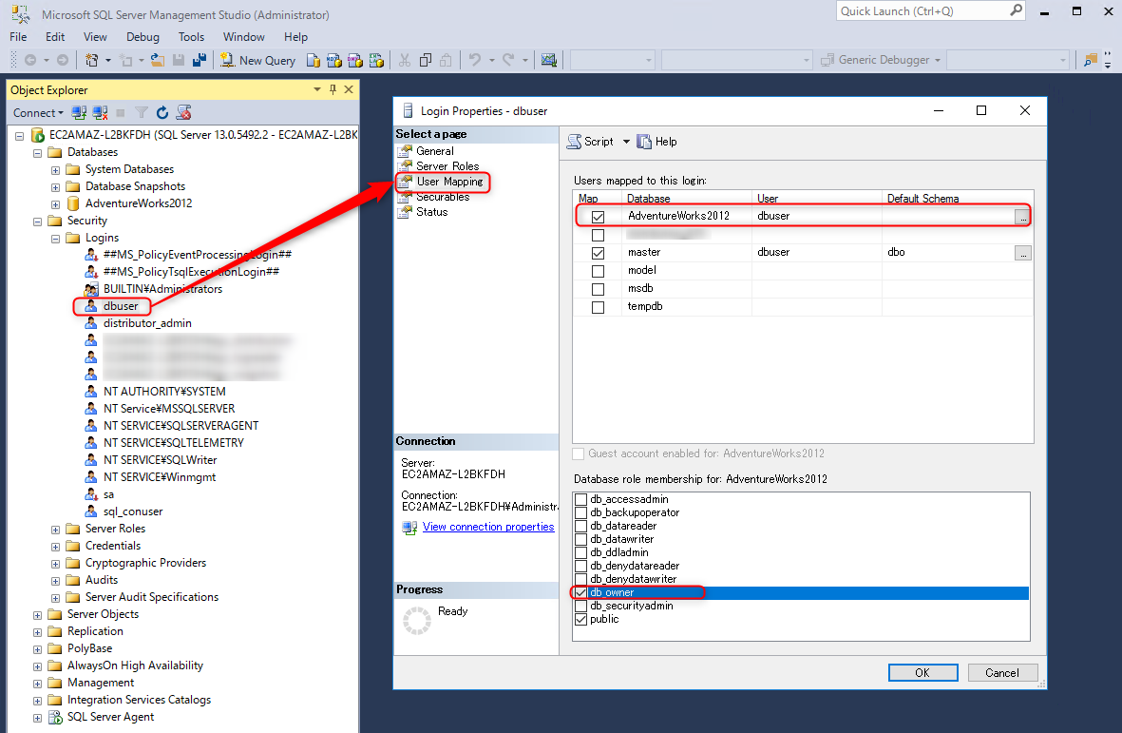Enable db_datawriter role membership
This screenshot has height=733, width=1122.
coord(581,539)
